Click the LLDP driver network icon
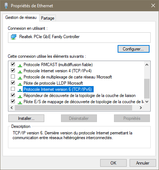Viewport: 159px width, 170px height. tap(20, 84)
